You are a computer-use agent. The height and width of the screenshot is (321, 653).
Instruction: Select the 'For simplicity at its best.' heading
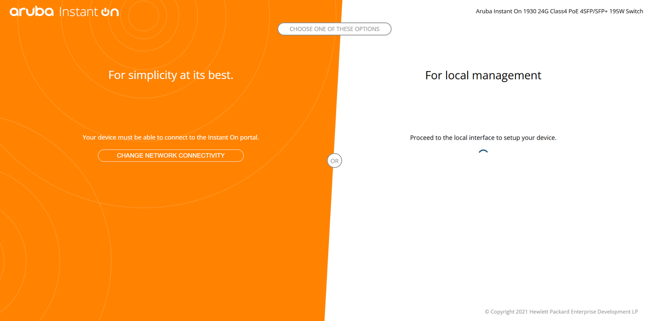point(171,75)
